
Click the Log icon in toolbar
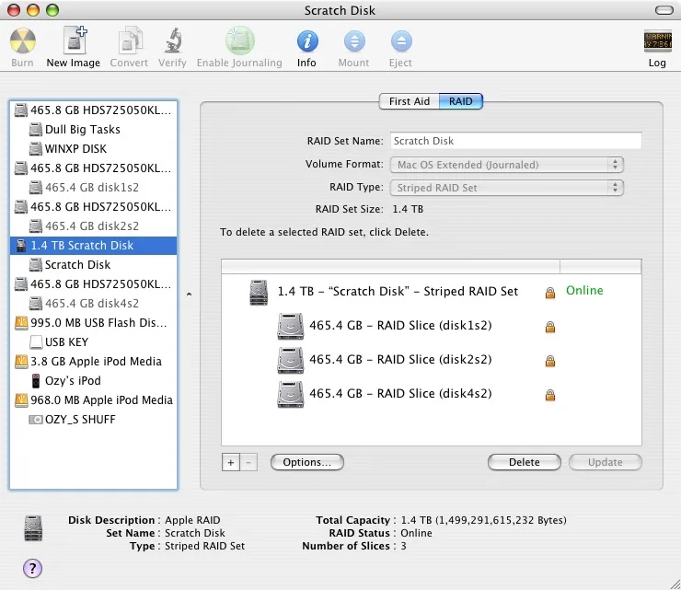coord(657,41)
